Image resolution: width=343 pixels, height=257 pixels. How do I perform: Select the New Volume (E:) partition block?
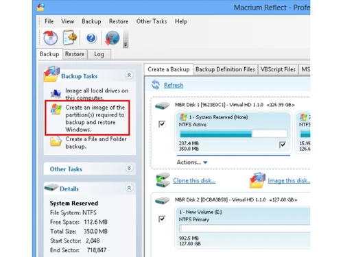[x=243, y=228]
